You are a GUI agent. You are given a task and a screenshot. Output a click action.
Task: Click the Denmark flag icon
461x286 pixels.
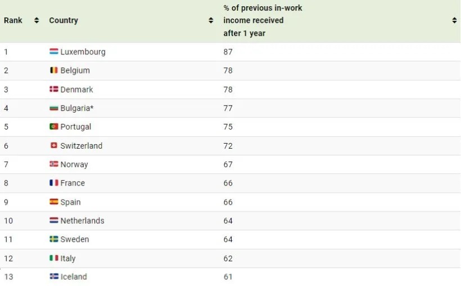[54, 89]
